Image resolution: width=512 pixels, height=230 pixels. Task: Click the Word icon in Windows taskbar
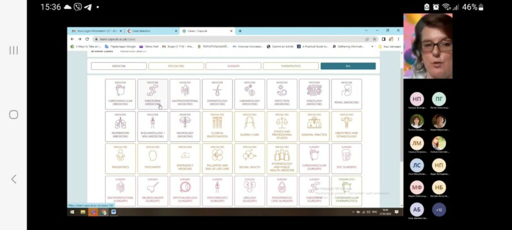pyautogui.click(x=113, y=212)
